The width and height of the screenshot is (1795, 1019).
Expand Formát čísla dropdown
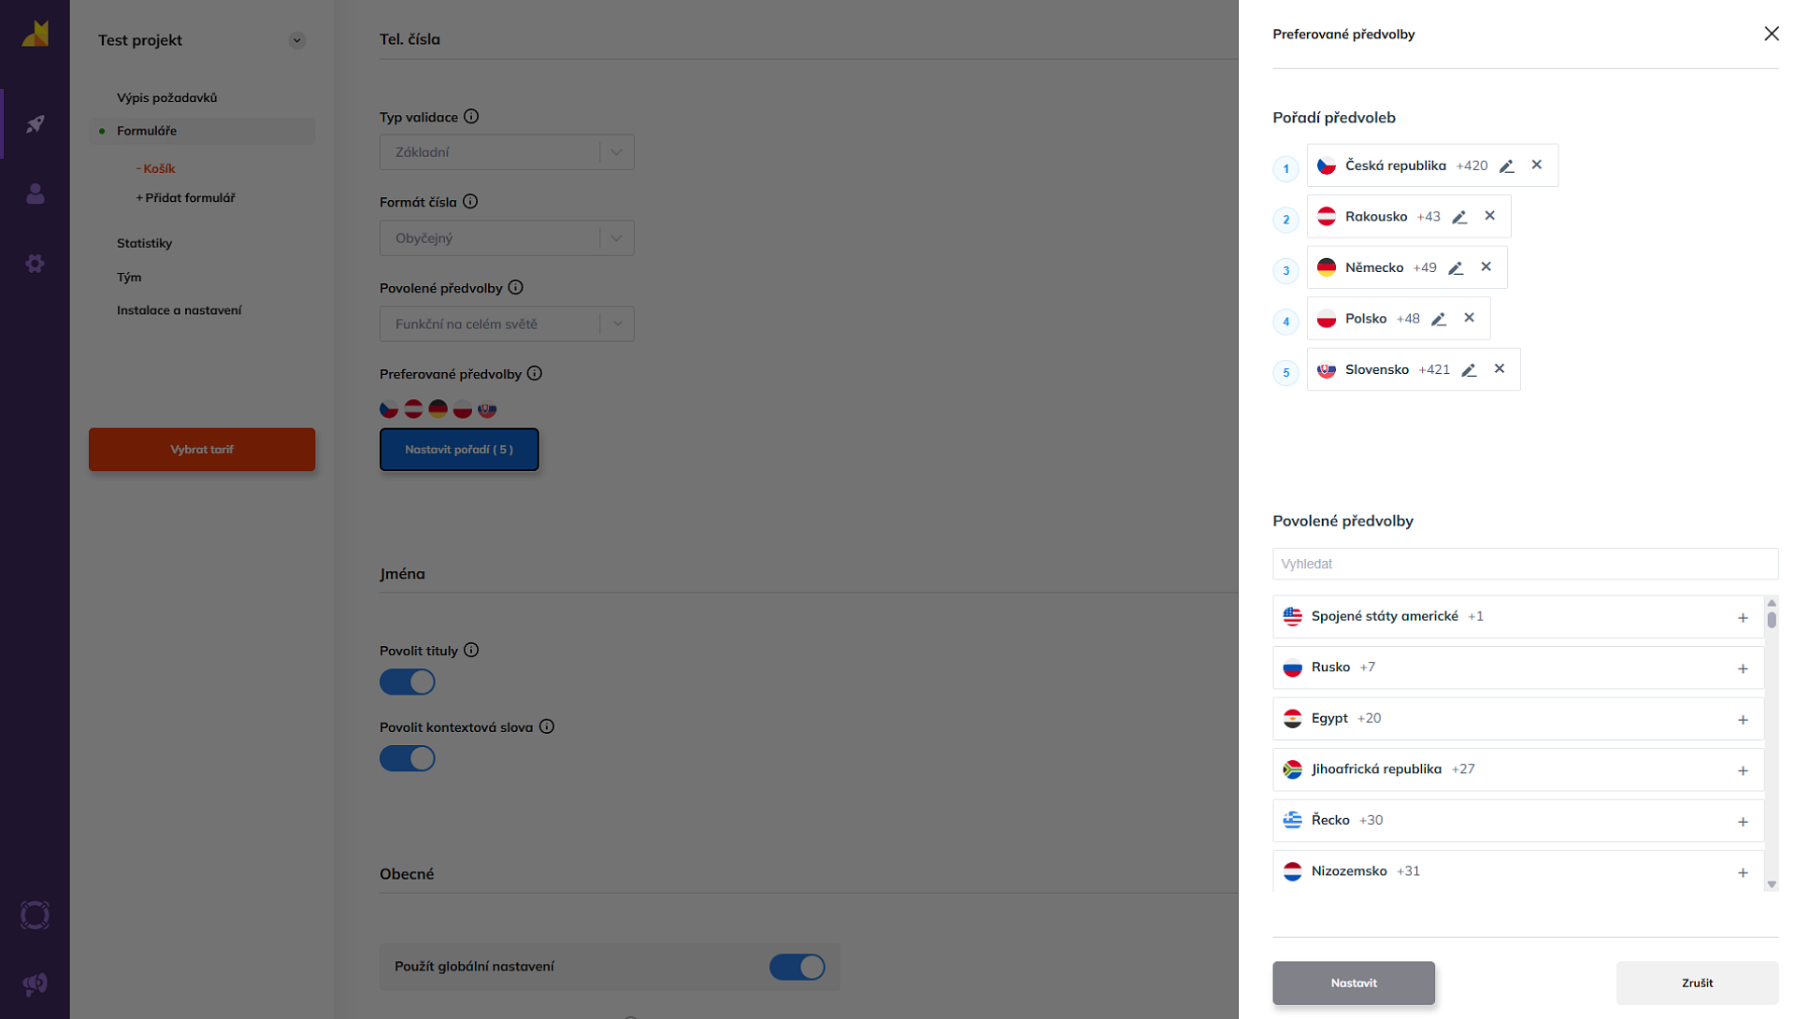click(507, 238)
